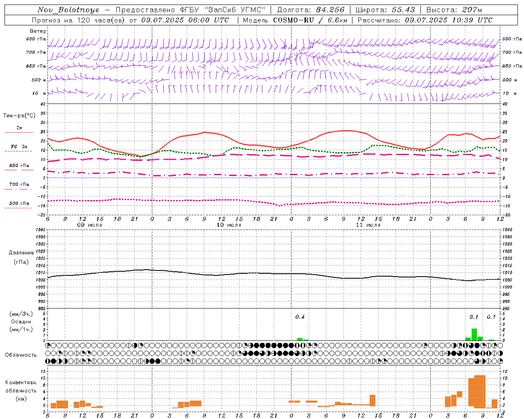The height and width of the screenshot is (419, 524).
Task: Click the (мм/1ч.) precipitation unit label
Action: 21,329
